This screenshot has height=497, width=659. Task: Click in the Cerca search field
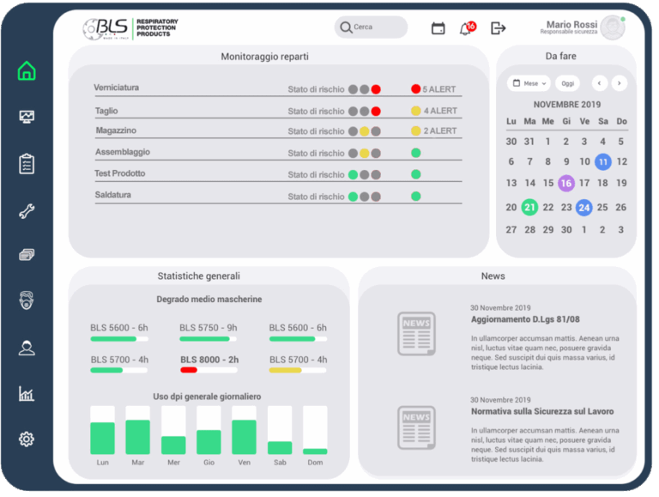pos(371,27)
